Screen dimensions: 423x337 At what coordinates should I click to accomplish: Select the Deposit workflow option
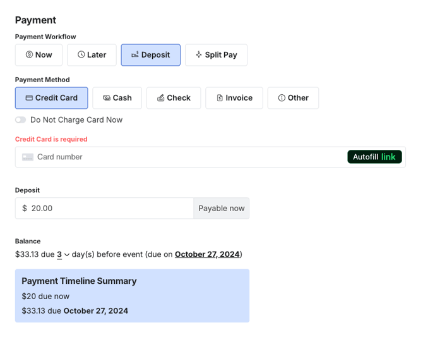click(x=150, y=55)
